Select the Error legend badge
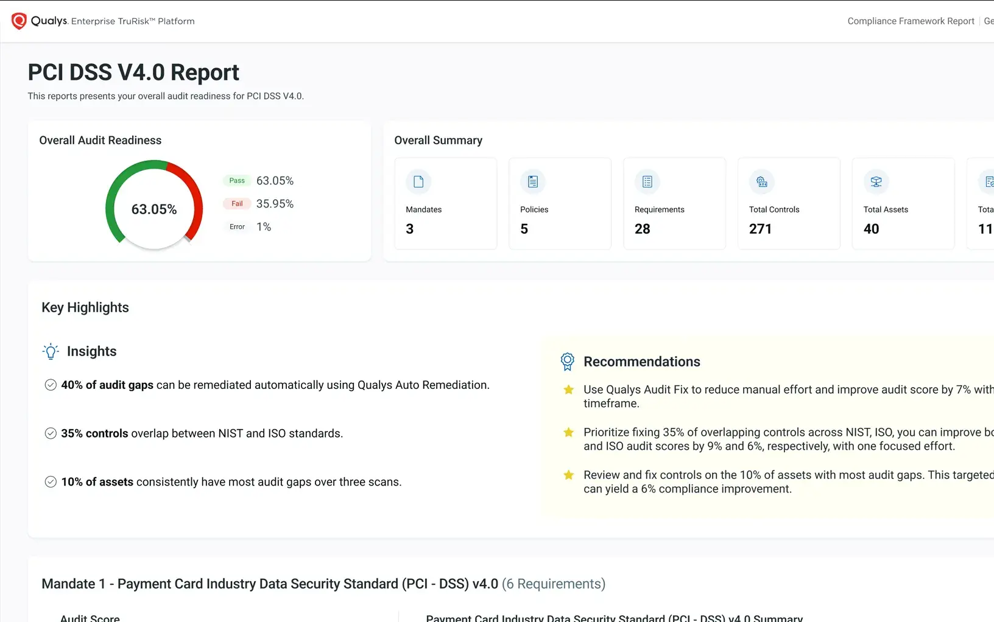This screenshot has width=994, height=622. pyautogui.click(x=237, y=227)
